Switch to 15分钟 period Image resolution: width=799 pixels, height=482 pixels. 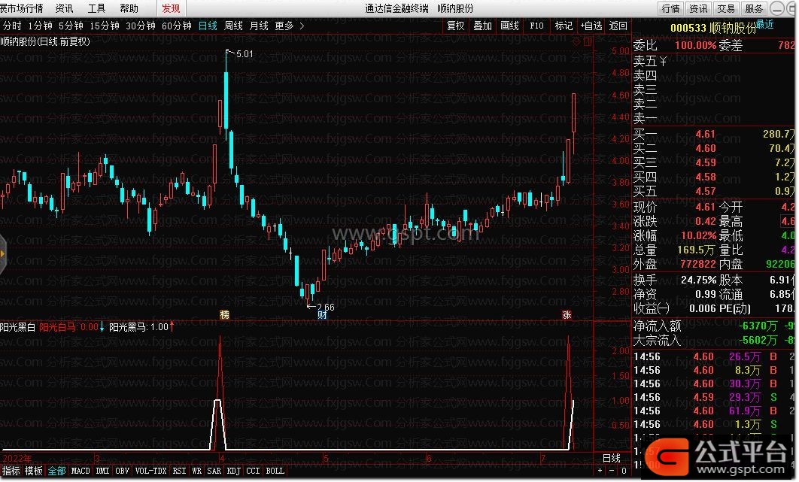105,26
